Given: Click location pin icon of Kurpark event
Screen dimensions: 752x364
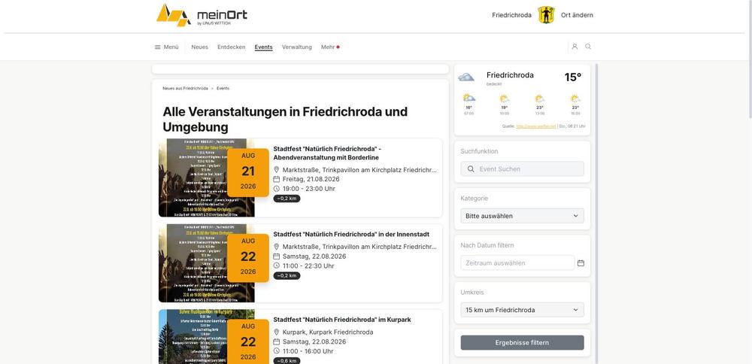Looking at the screenshot, I should (276, 332).
